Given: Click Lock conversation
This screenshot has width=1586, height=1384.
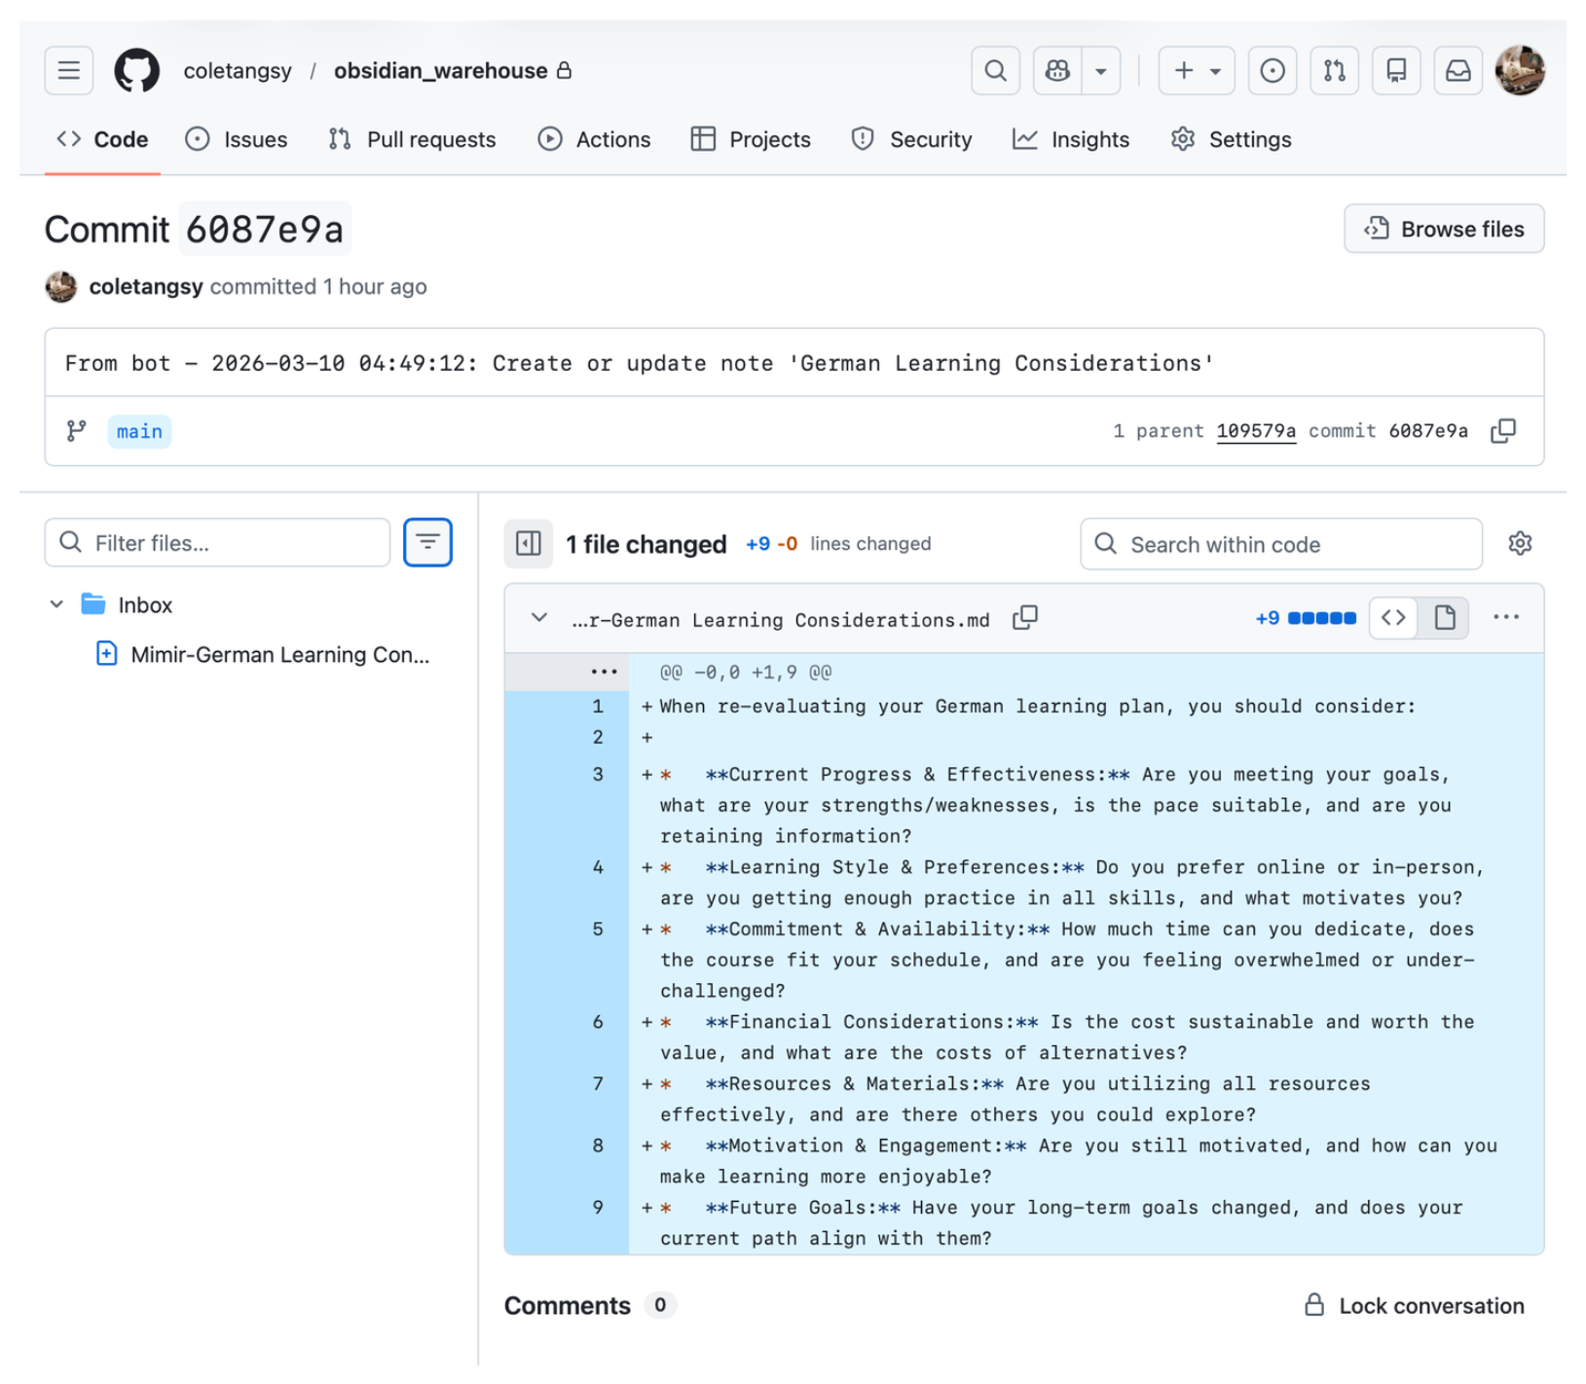Looking at the screenshot, I should (x=1415, y=1305).
